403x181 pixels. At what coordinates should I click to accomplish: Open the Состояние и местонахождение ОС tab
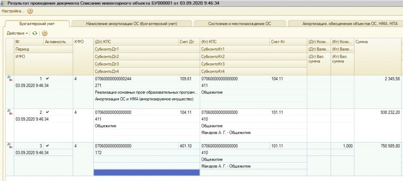pyautogui.click(x=240, y=24)
